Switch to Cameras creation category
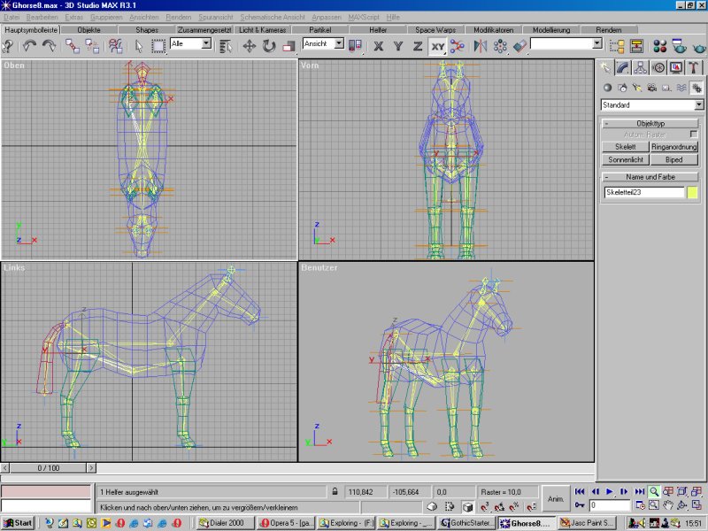Screen dimensions: 708x531 click(651, 88)
